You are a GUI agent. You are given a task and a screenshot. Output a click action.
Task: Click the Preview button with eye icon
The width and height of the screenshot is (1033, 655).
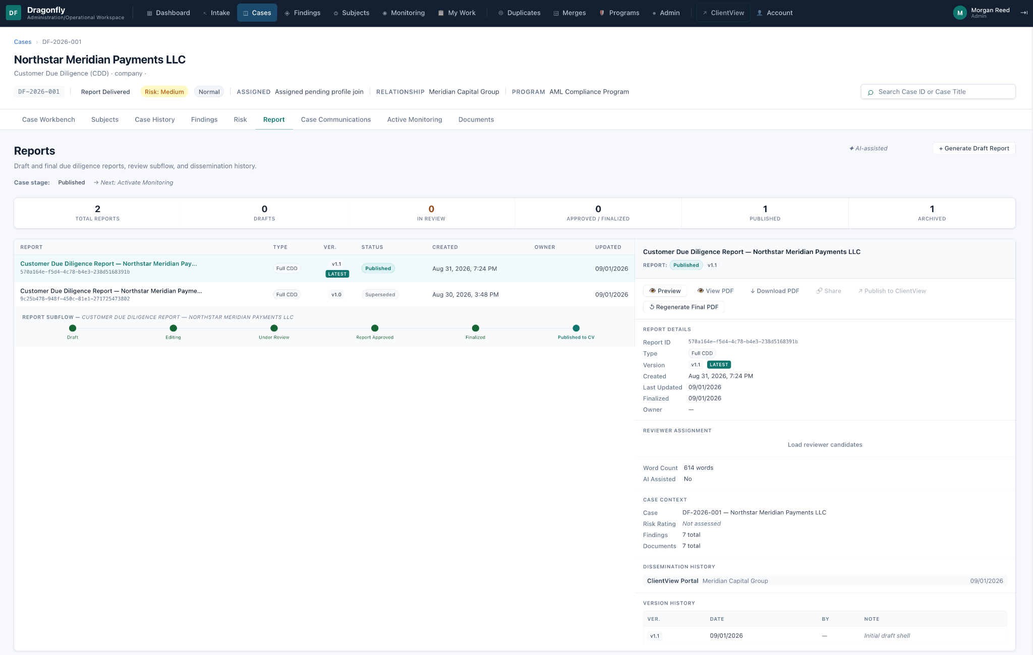click(665, 291)
